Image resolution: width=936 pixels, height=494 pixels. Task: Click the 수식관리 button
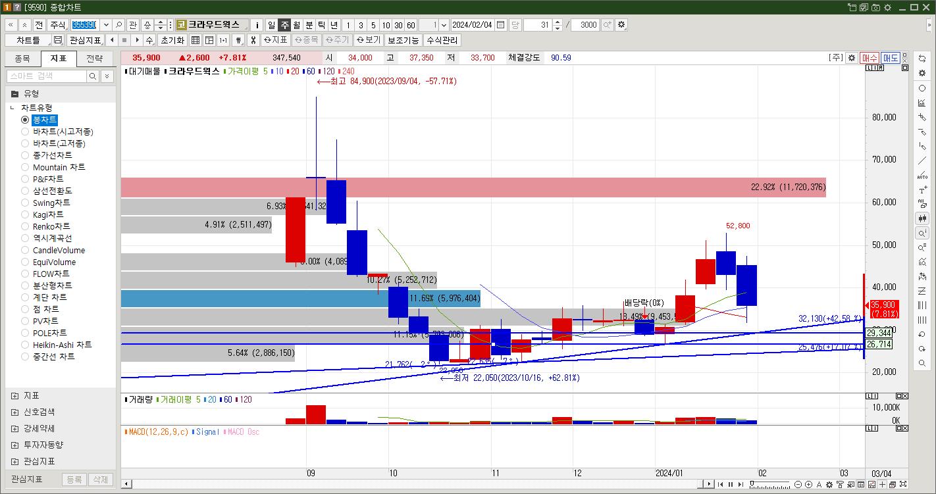pos(442,40)
